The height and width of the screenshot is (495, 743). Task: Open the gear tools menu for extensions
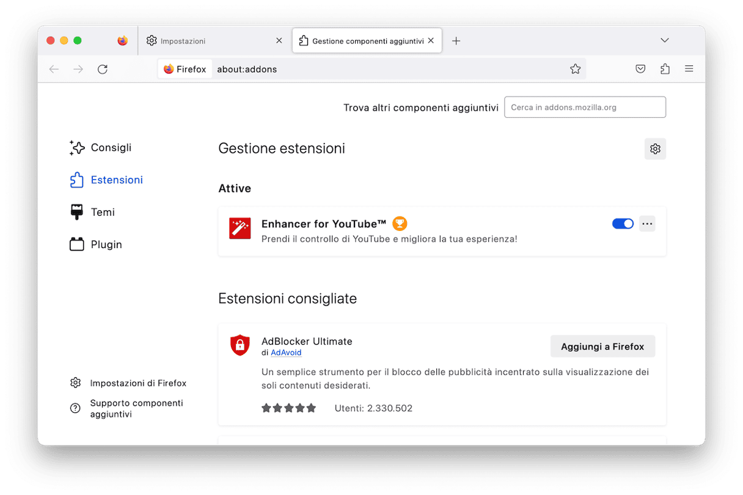(x=655, y=148)
